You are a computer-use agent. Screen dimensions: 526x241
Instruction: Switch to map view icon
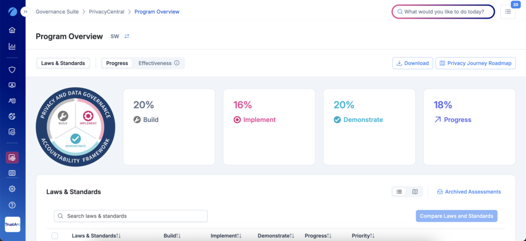point(415,192)
